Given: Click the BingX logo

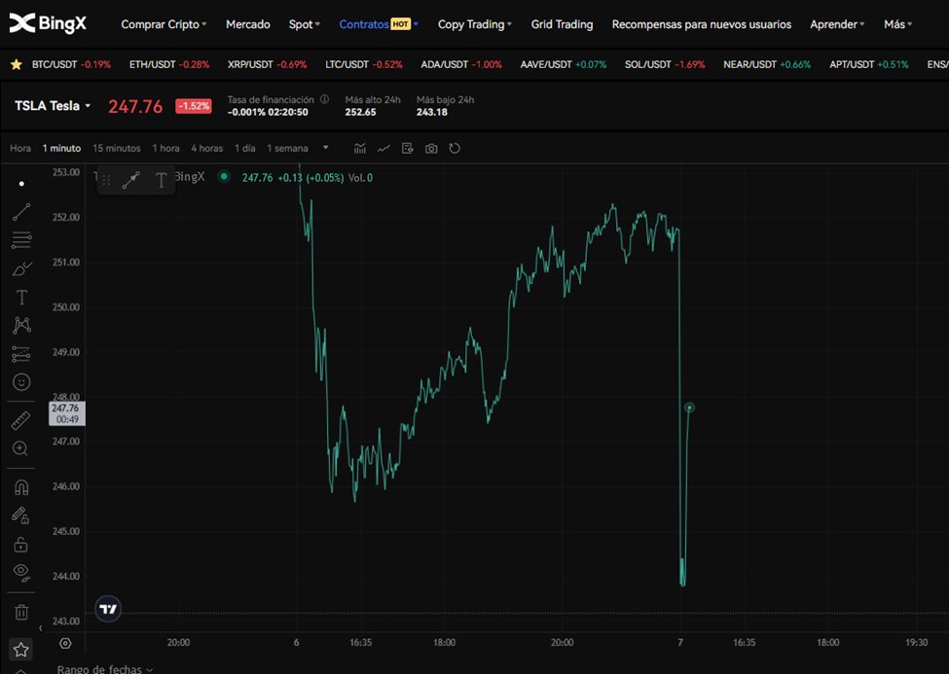Looking at the screenshot, I should pyautogui.click(x=48, y=23).
